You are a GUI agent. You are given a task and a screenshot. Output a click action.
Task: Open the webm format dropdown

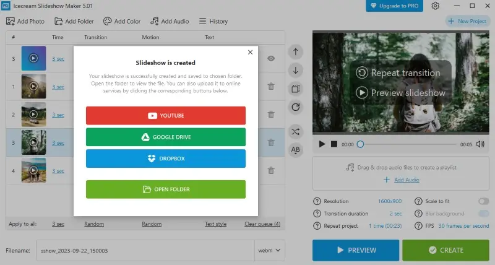pyautogui.click(x=270, y=251)
